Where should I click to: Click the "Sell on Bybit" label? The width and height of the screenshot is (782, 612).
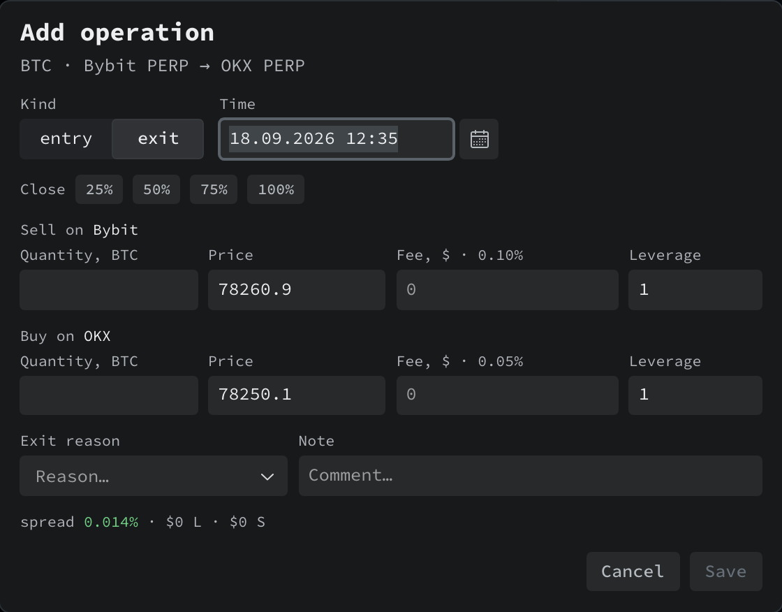click(x=80, y=230)
